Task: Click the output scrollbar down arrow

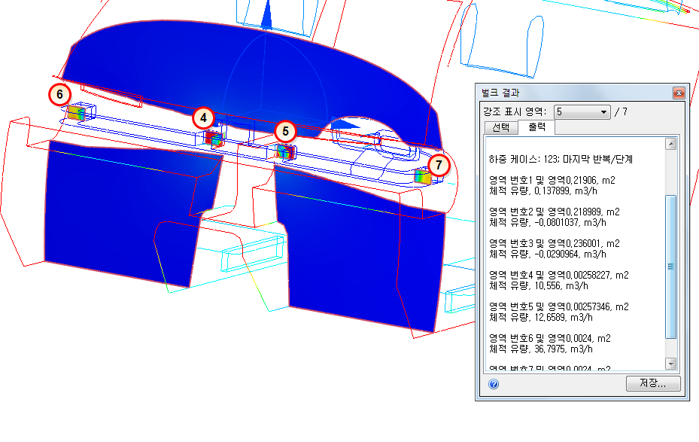Action: [671, 364]
